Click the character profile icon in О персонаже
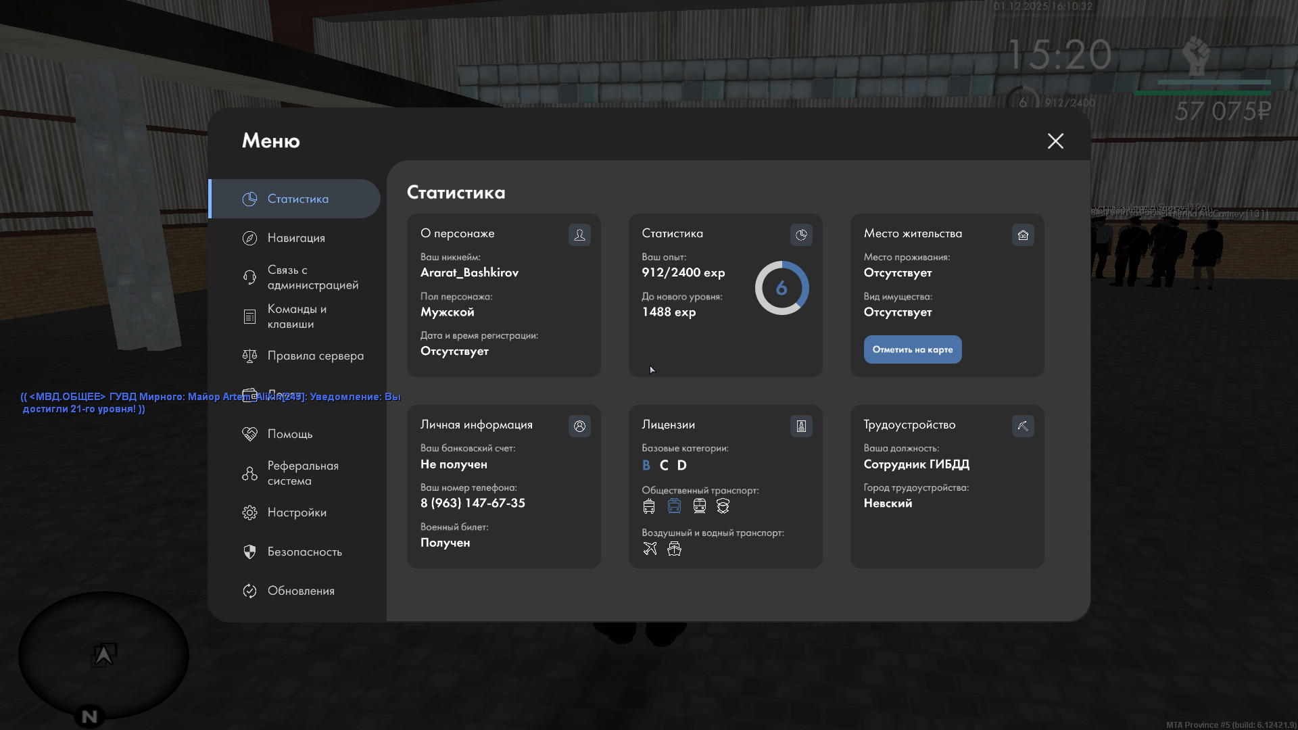This screenshot has width=1298, height=730. click(579, 235)
